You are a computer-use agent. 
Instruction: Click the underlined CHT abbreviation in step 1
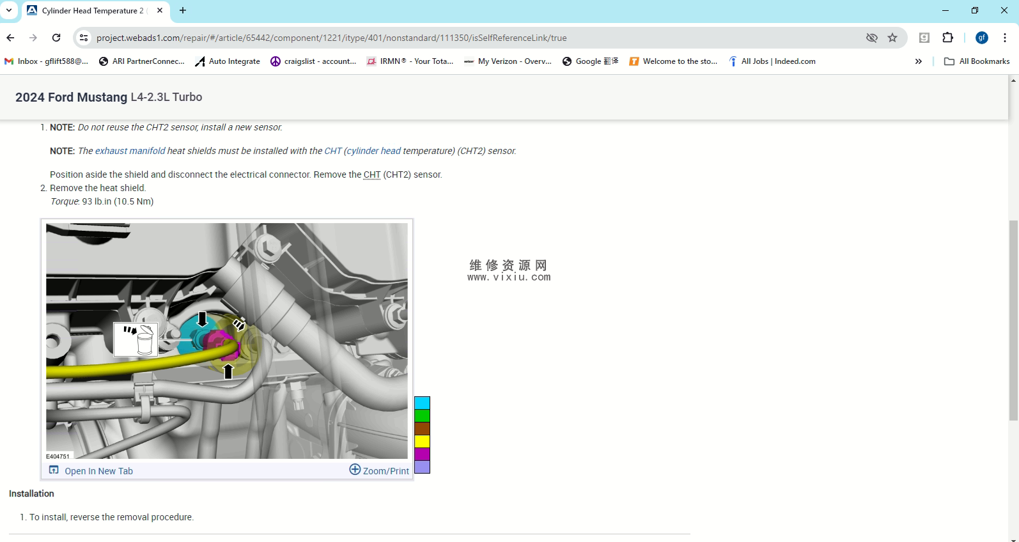(x=372, y=174)
